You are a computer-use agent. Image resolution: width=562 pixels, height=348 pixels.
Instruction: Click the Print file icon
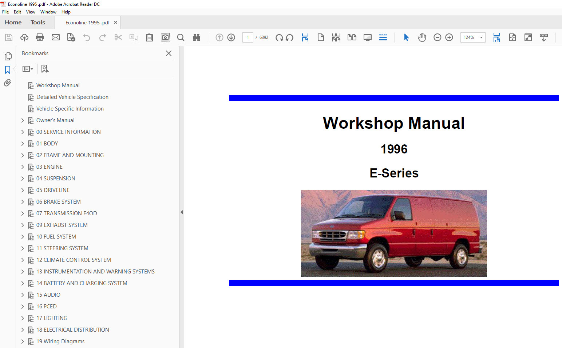click(x=40, y=37)
